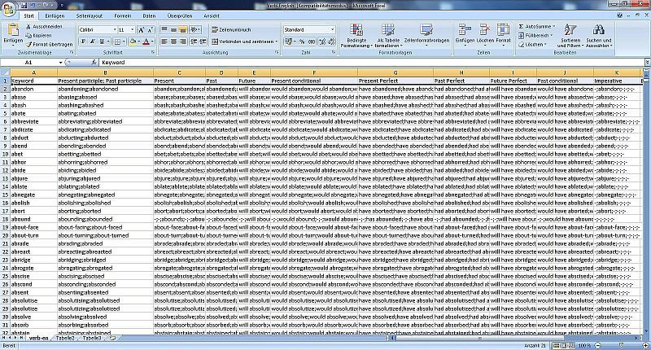This screenshot has width=651, height=350.
Task: Switch to the Einfügen ribbon tab
Action: point(55,15)
